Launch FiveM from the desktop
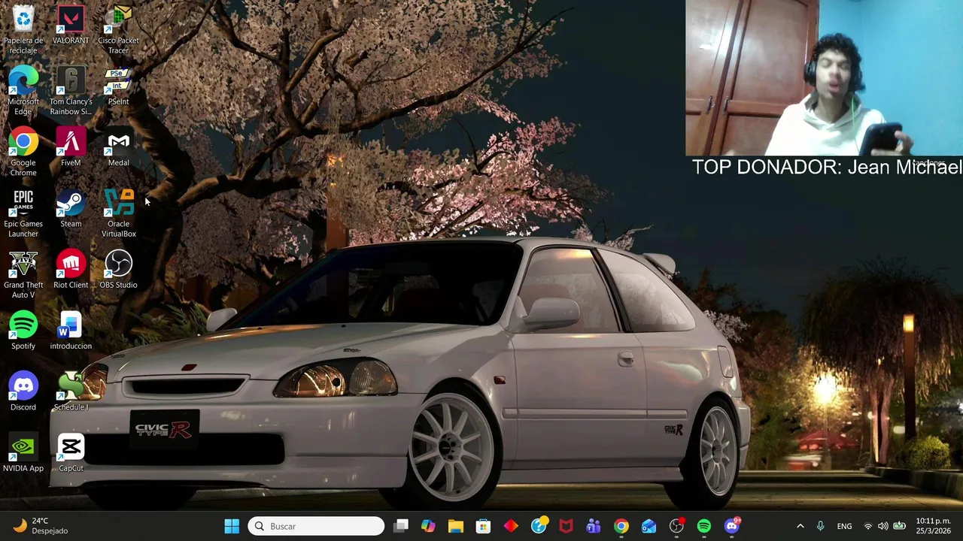The width and height of the screenshot is (963, 541). point(71,147)
